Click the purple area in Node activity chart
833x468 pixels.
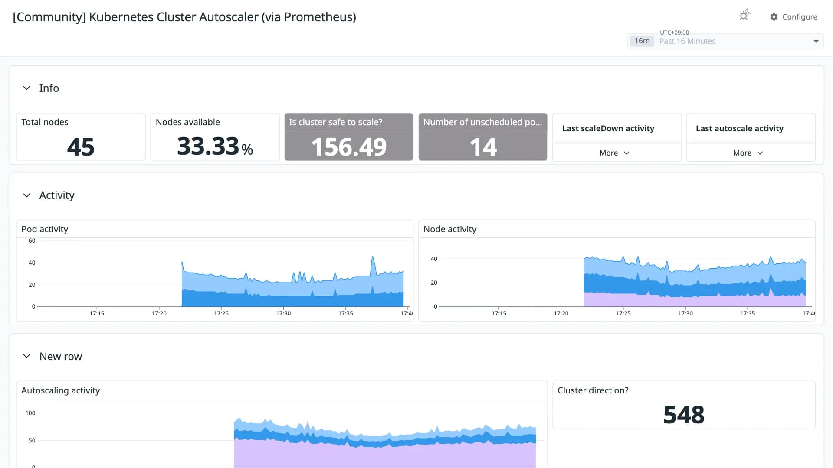click(694, 301)
